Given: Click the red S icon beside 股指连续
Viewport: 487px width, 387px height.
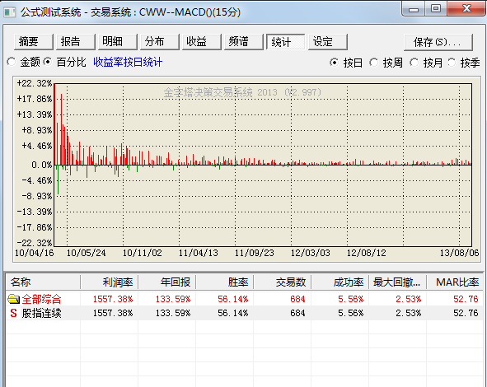Looking at the screenshot, I should tap(13, 313).
